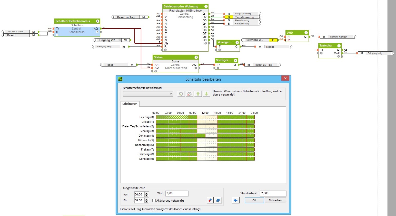Click info icon of Morgenstimmung output
This screenshot has width=396, height=216.
pyautogui.click(x=259, y=14)
